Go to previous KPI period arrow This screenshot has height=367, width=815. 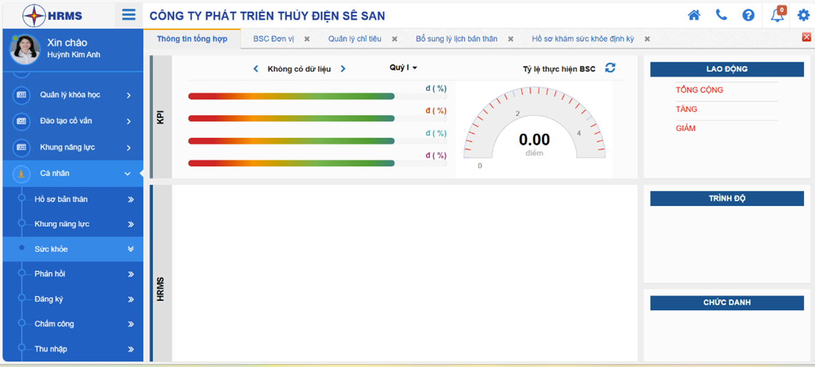tap(255, 68)
